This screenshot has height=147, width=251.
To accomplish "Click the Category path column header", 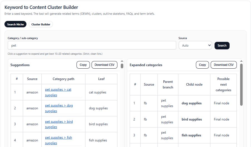I will [63, 79].
